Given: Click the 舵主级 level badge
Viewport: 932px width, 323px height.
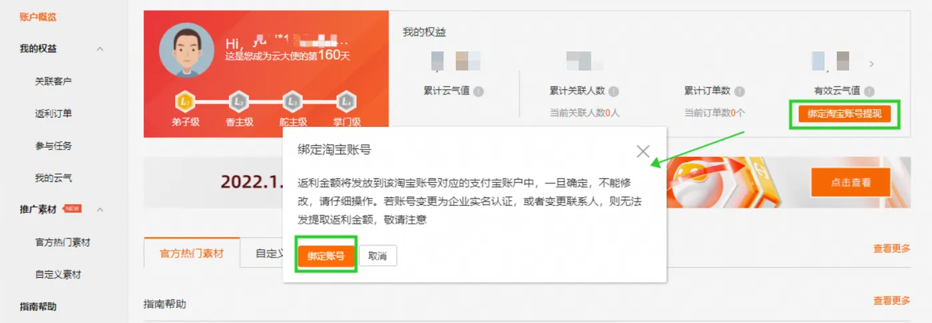Looking at the screenshot, I should coord(293,102).
